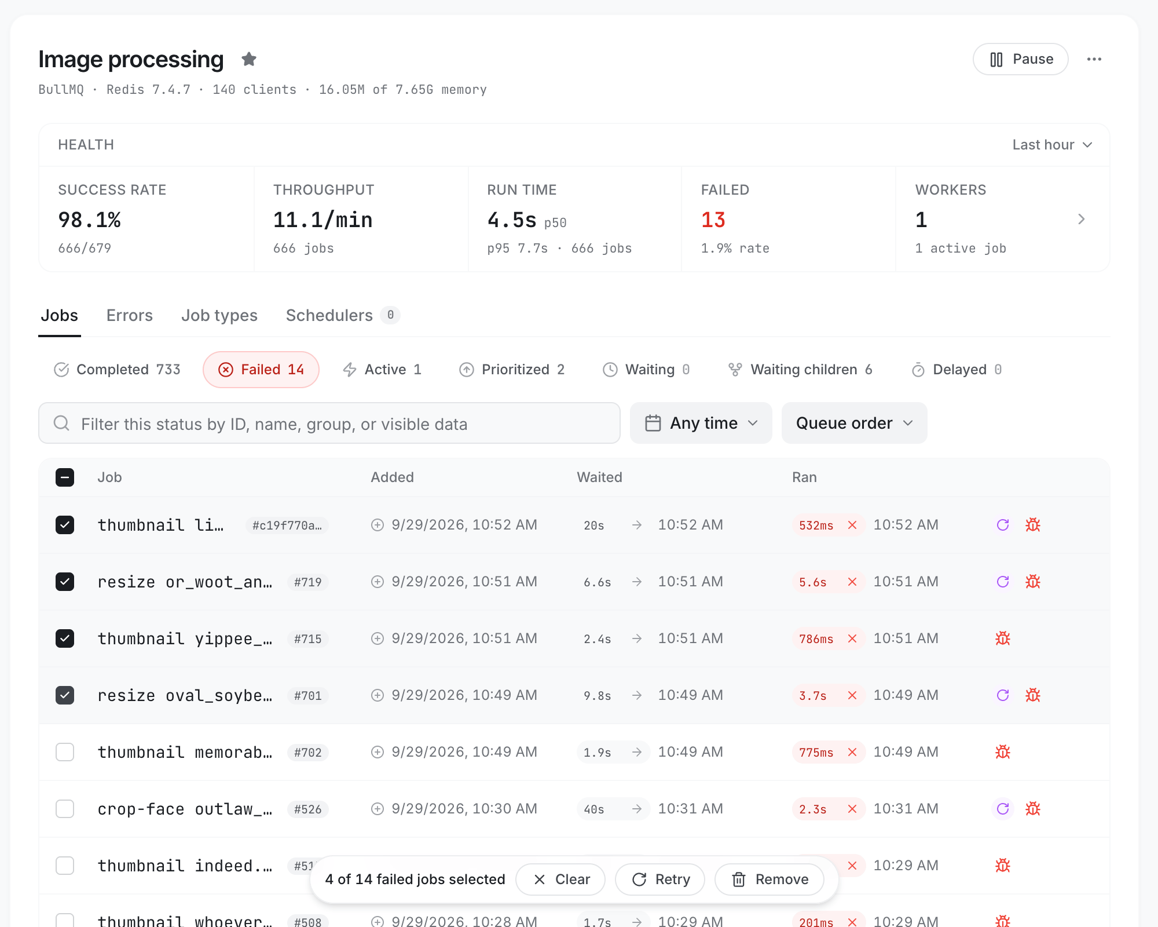The height and width of the screenshot is (927, 1158).
Task: Retry the selected failed jobs
Action: click(660, 879)
